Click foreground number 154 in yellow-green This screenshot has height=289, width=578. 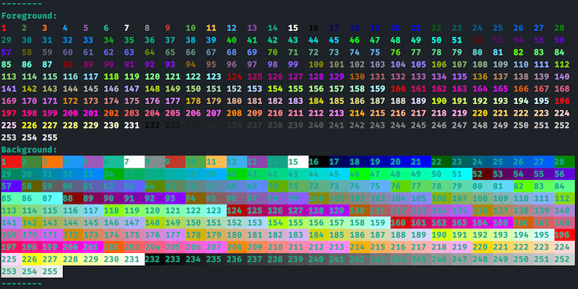click(x=275, y=89)
